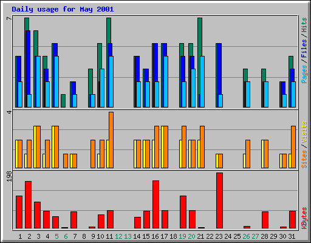The width and height of the screenshot is (311, 243).
Task: Click the day "18" x-axis label
Action: pos(173,236)
